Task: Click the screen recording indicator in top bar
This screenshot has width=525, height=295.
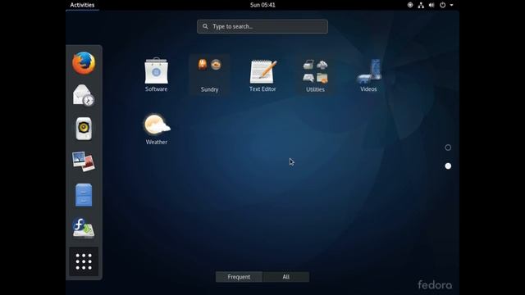Action: 410,5
